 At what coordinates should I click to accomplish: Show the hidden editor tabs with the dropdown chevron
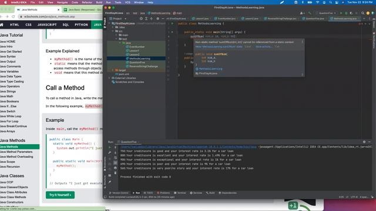coord(364,18)
